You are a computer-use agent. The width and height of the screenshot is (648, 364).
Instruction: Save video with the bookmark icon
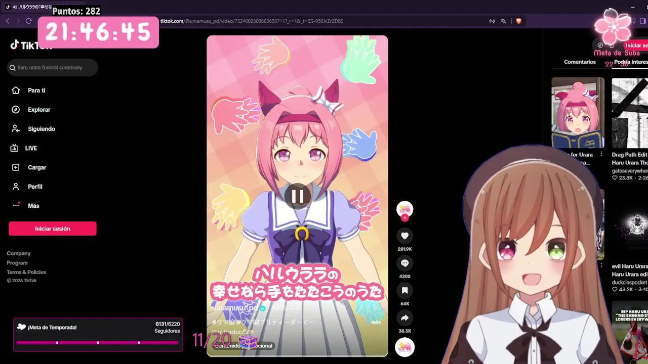coord(404,290)
